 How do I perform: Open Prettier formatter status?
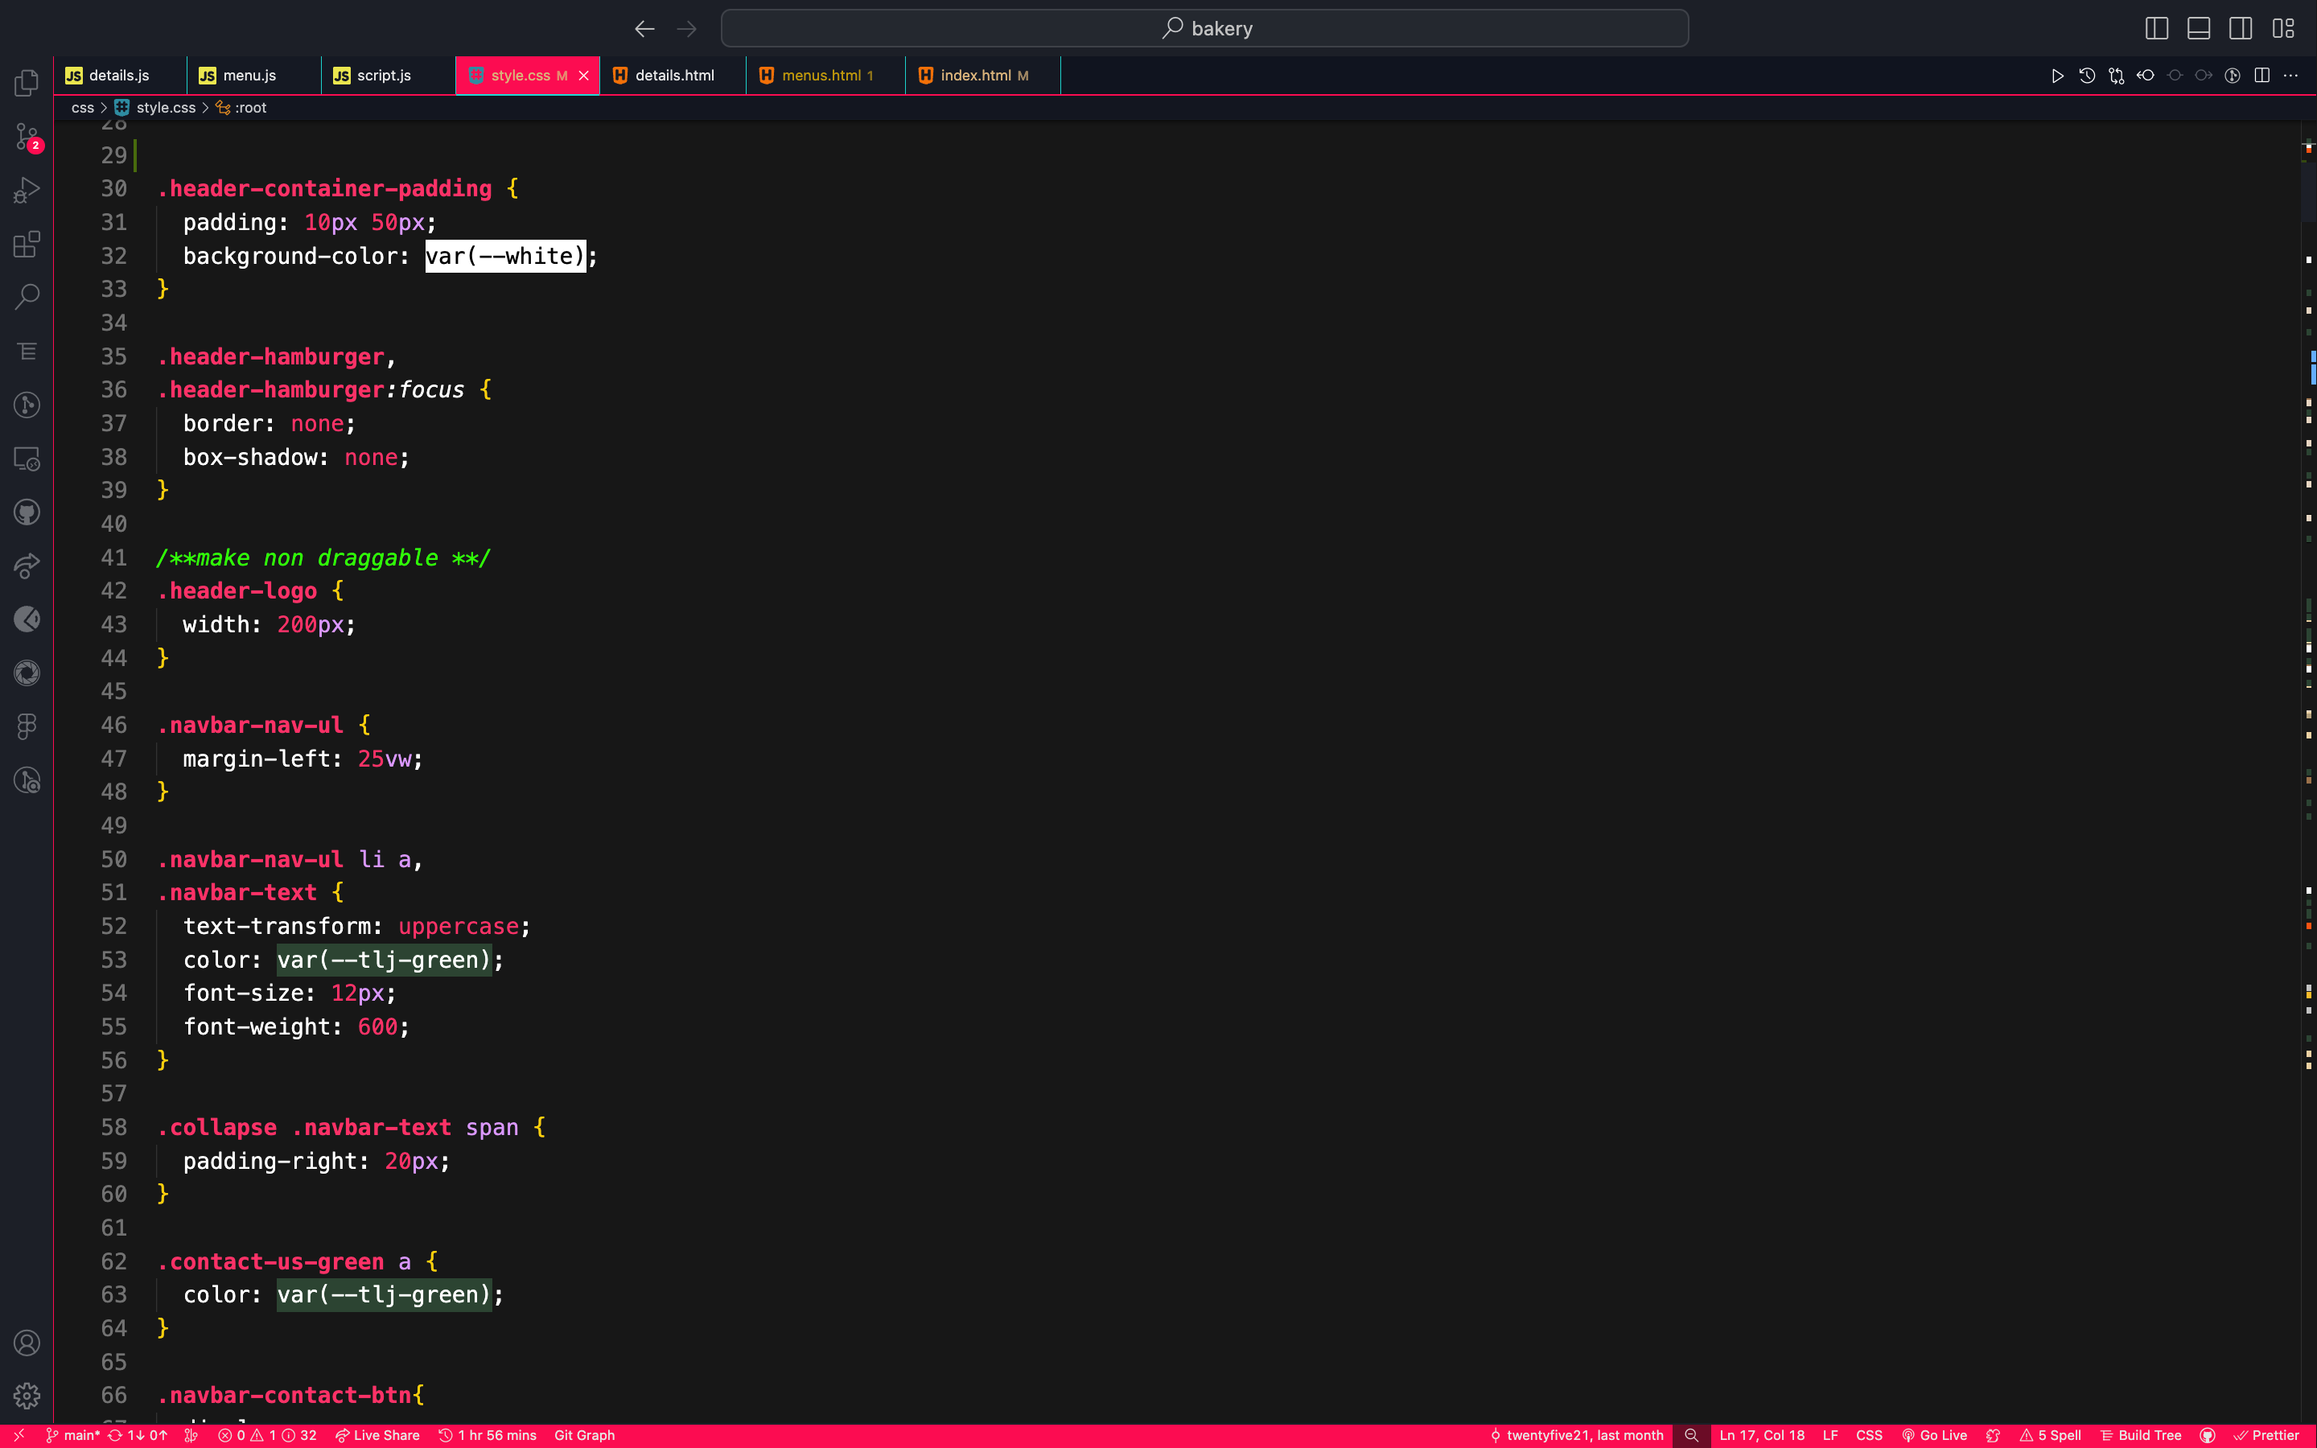[2266, 1436]
